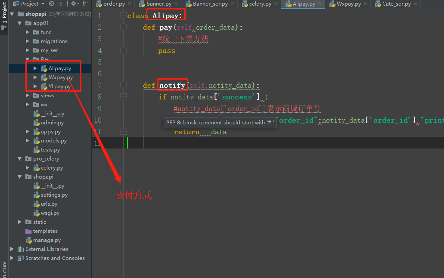
Task: Toggle fold marker on the notify method
Action: click(x=123, y=85)
